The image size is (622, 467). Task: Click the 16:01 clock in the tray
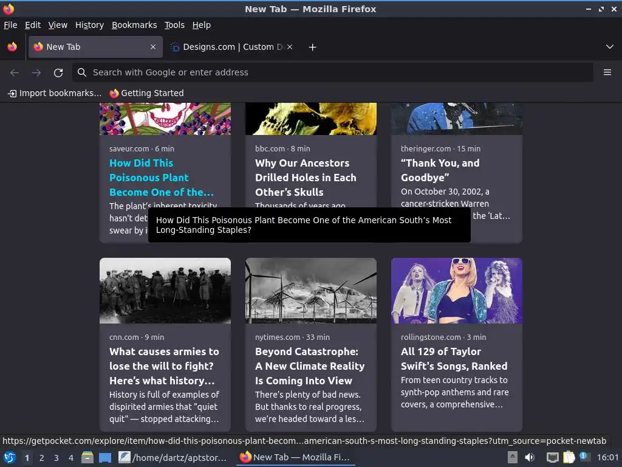(x=607, y=457)
